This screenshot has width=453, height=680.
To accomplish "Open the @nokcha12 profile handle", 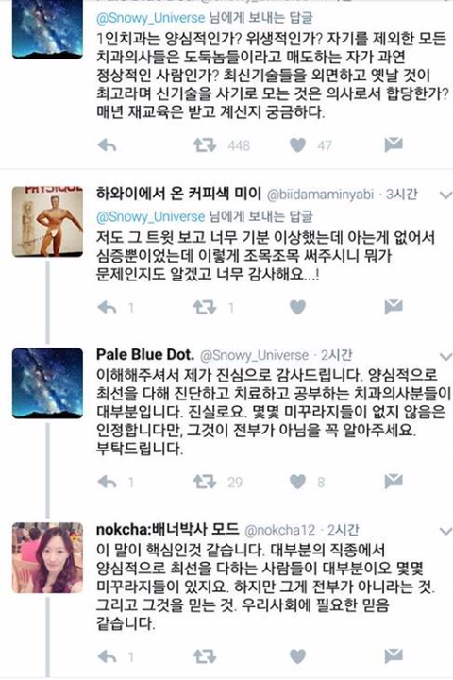I will (279, 530).
